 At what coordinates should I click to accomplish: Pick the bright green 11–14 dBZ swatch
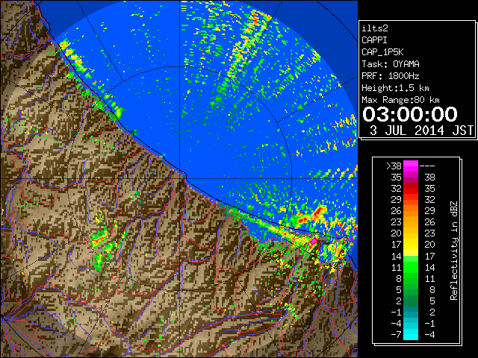(x=411, y=267)
